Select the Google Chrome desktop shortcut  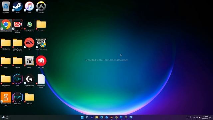coord(6,25)
